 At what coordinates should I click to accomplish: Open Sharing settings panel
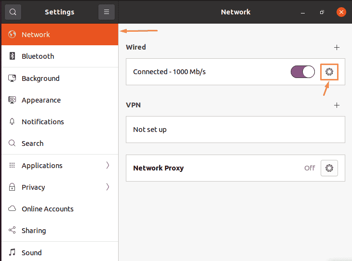click(60, 230)
